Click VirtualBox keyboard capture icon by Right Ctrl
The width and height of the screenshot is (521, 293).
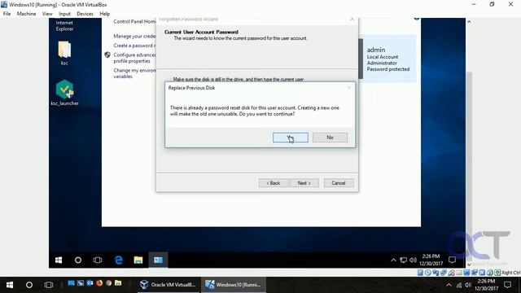tap(497, 273)
